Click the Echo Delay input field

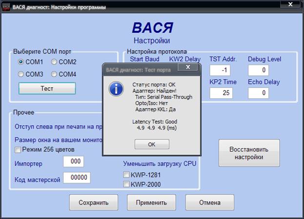[x=259, y=93]
